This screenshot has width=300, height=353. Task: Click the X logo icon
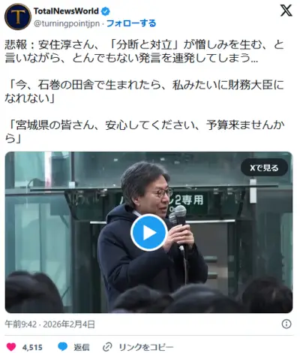(x=286, y=11)
